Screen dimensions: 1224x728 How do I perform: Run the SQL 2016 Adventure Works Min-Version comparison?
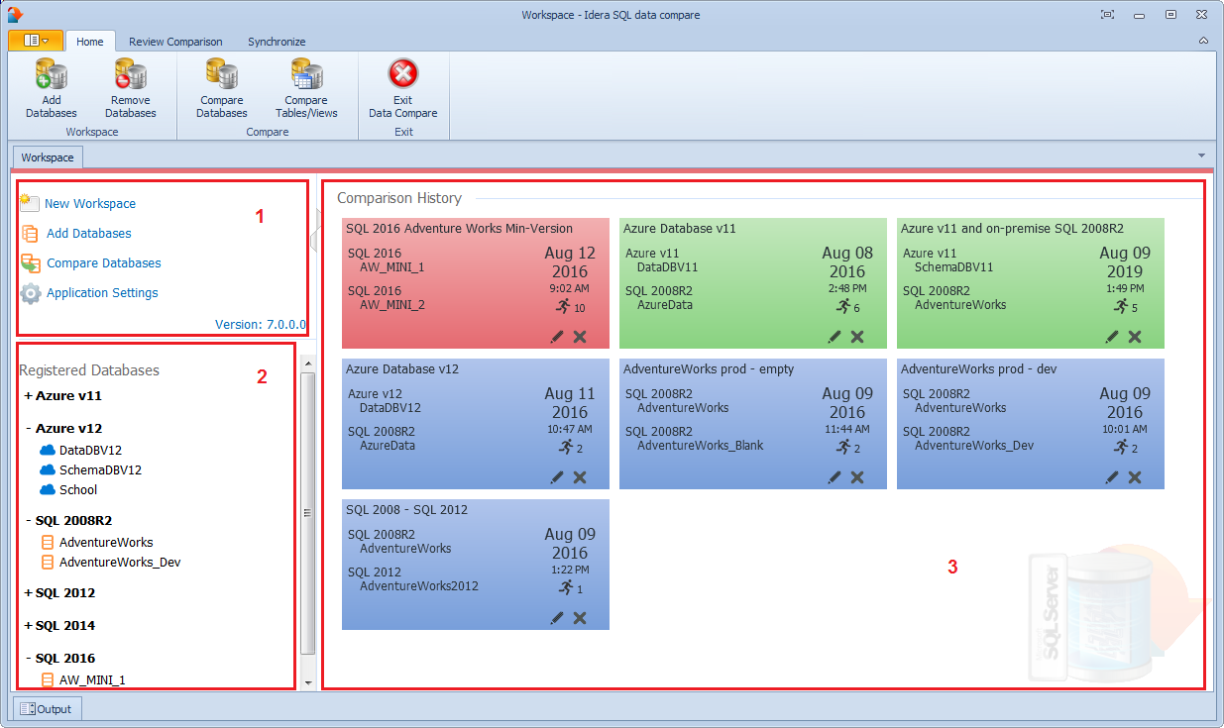coord(564,306)
